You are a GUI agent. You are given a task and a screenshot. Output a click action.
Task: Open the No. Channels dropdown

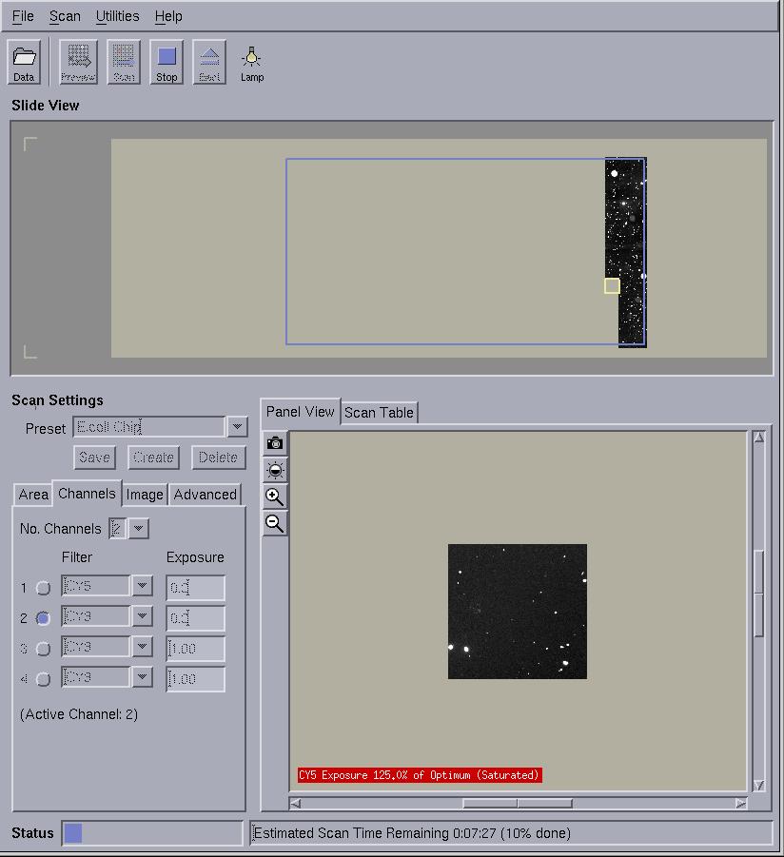pos(139,529)
